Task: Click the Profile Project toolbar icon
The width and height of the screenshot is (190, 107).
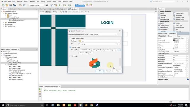Action: tap(69, 5)
